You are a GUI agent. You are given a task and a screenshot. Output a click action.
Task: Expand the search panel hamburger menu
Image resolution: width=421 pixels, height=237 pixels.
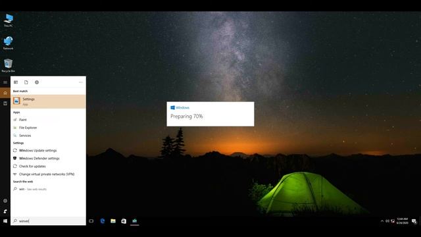(5, 82)
